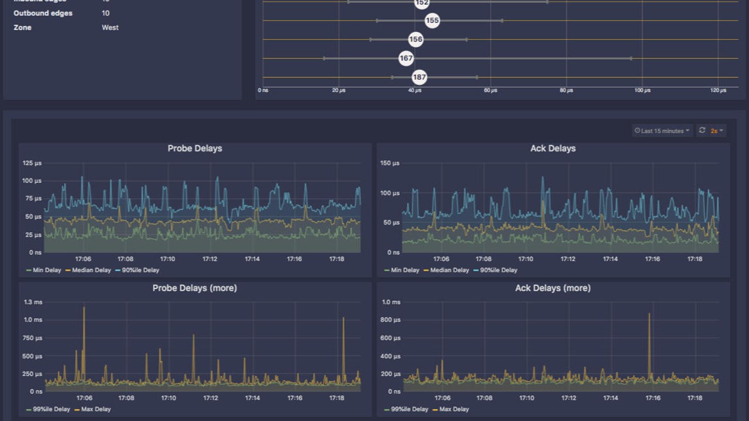Click the dashboard refresh icon
The image size is (749, 421).
click(702, 130)
